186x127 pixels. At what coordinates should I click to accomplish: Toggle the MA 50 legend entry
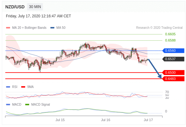(x=58, y=28)
